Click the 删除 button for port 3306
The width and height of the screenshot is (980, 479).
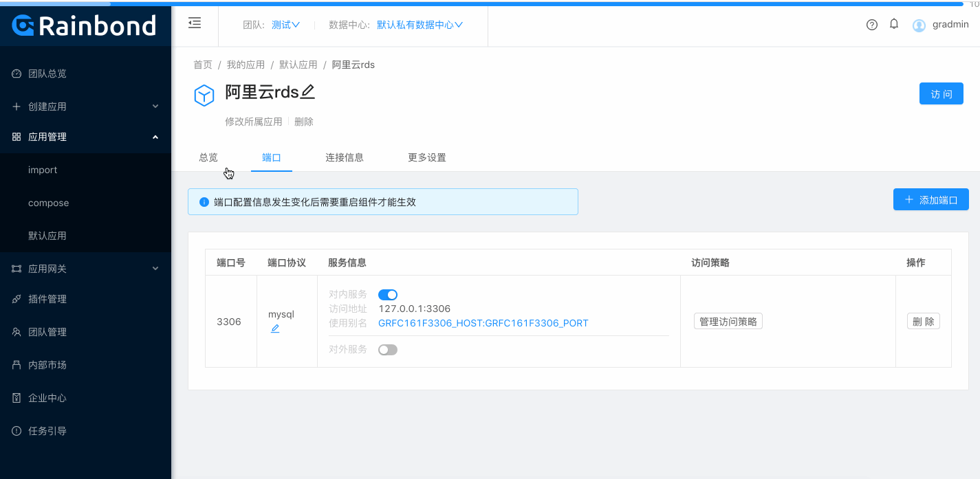(x=924, y=321)
